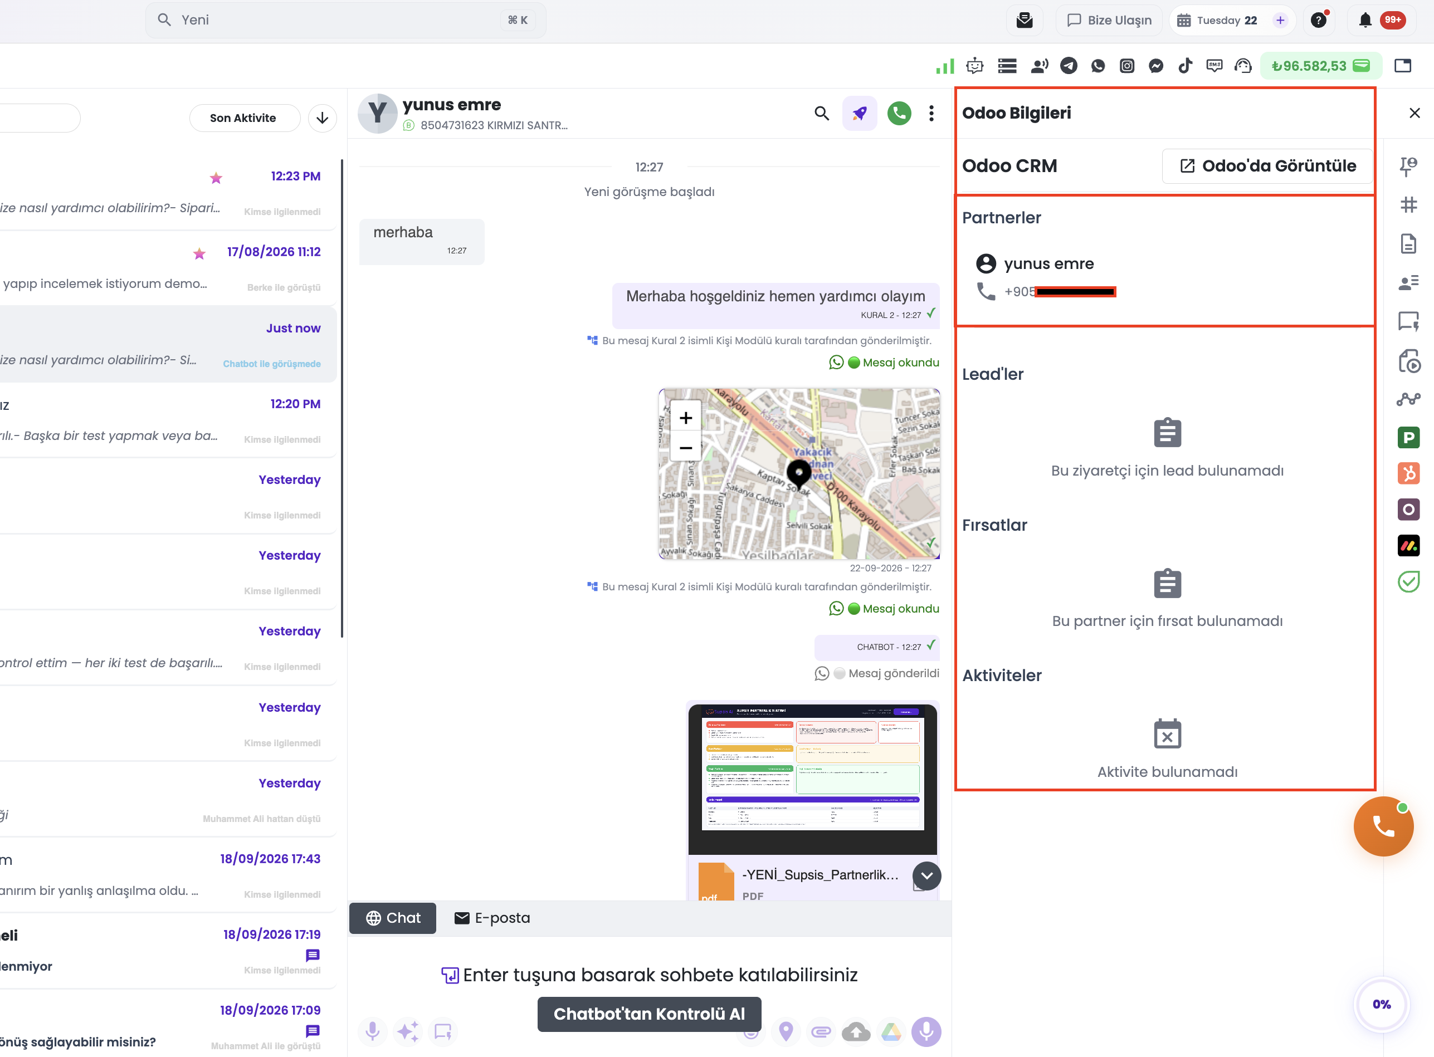The height and width of the screenshot is (1057, 1434).
Task: Open the conversation marked Just now
Action: pyautogui.click(x=168, y=344)
